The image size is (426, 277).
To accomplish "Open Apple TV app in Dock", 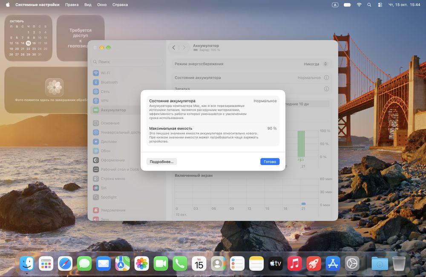I will point(276,263).
